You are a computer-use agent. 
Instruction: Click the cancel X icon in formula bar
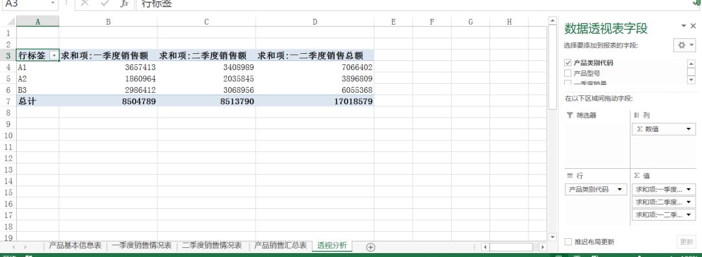pos(84,4)
